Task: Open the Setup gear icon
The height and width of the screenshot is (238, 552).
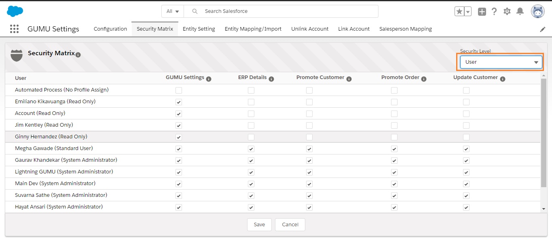Action: [x=507, y=12]
